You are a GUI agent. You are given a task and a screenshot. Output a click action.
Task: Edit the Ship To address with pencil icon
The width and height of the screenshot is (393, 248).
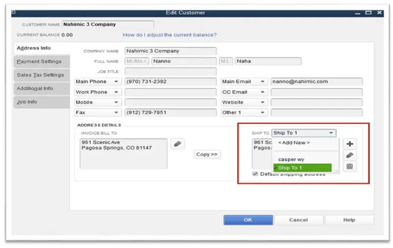(x=349, y=155)
